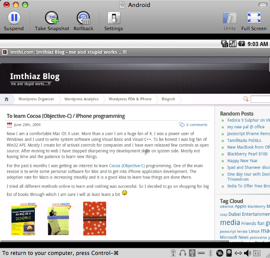Image resolution: width=270 pixels, height=258 pixels.
Task: Open the red polka-dot book cover
Action: click(95, 218)
